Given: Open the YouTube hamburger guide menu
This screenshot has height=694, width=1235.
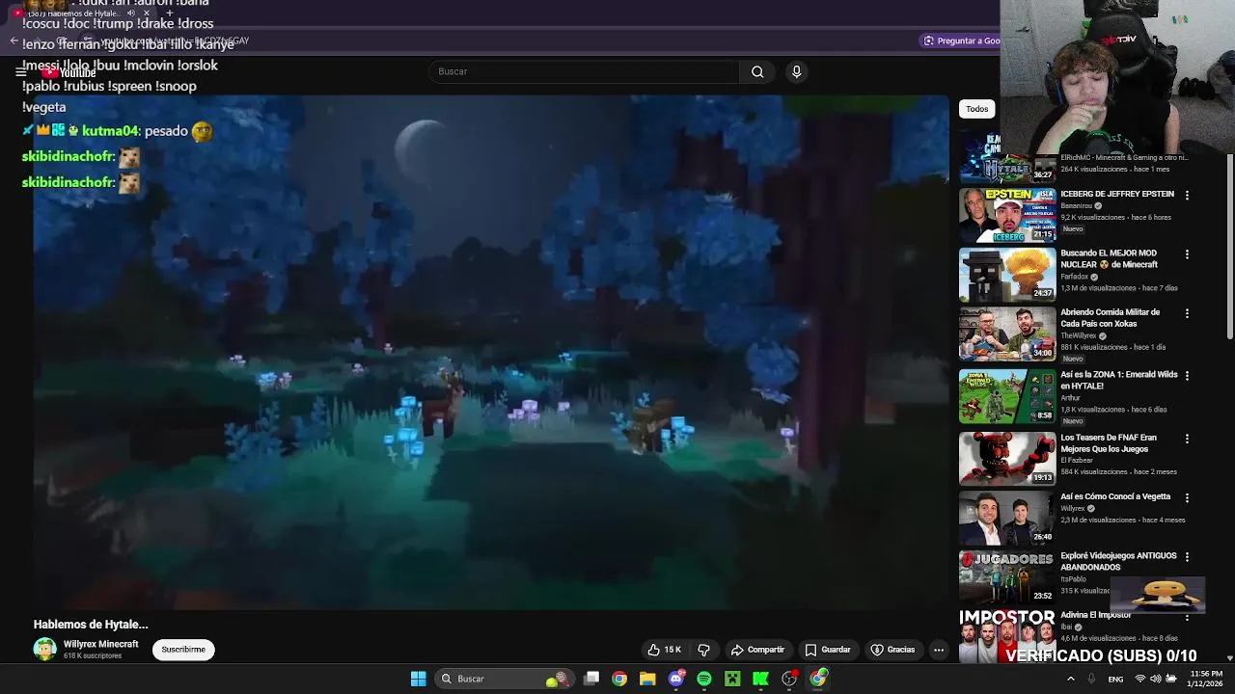Looking at the screenshot, I should (x=20, y=72).
